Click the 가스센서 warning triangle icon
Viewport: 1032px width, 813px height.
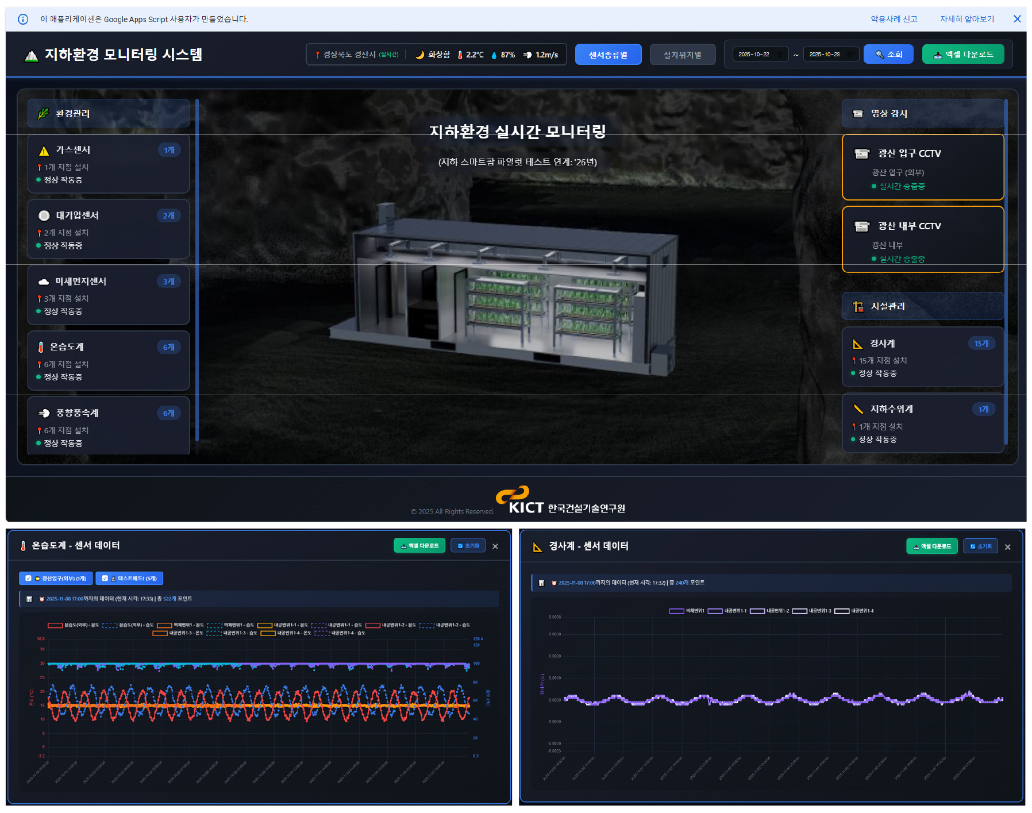click(44, 151)
